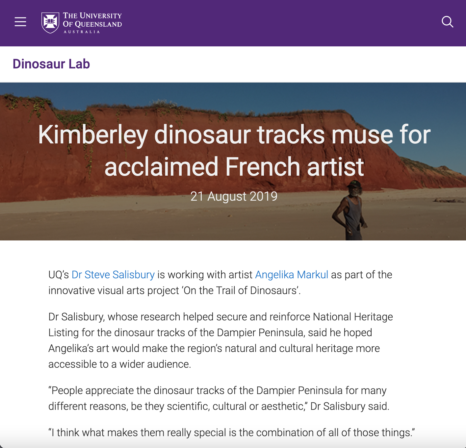This screenshot has width=466, height=448.
Task: Follow the Angelika Markul link
Action: coord(292,275)
